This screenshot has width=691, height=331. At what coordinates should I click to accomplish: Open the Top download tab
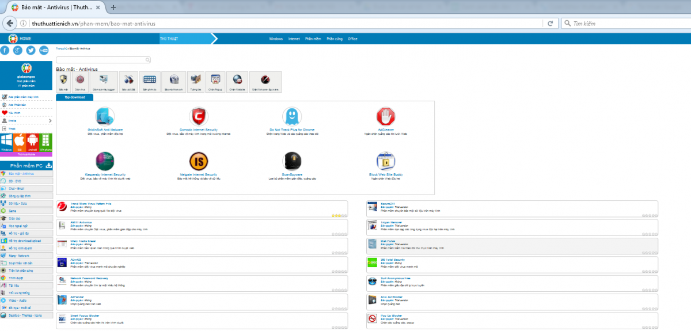(x=75, y=97)
